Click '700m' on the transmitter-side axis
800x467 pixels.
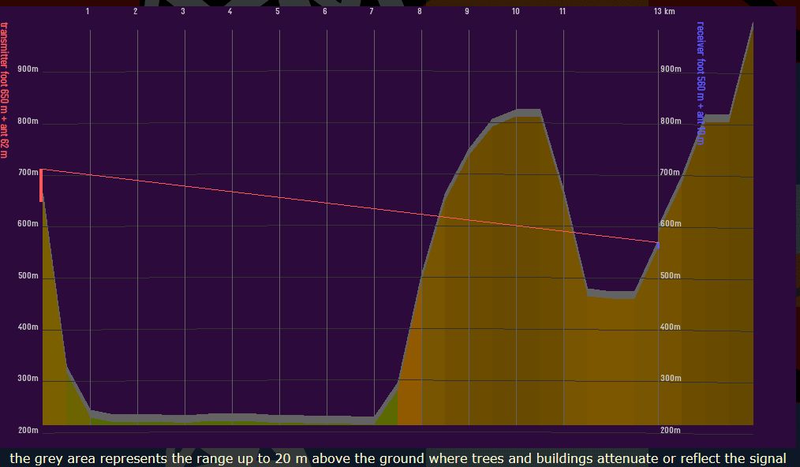(28, 173)
